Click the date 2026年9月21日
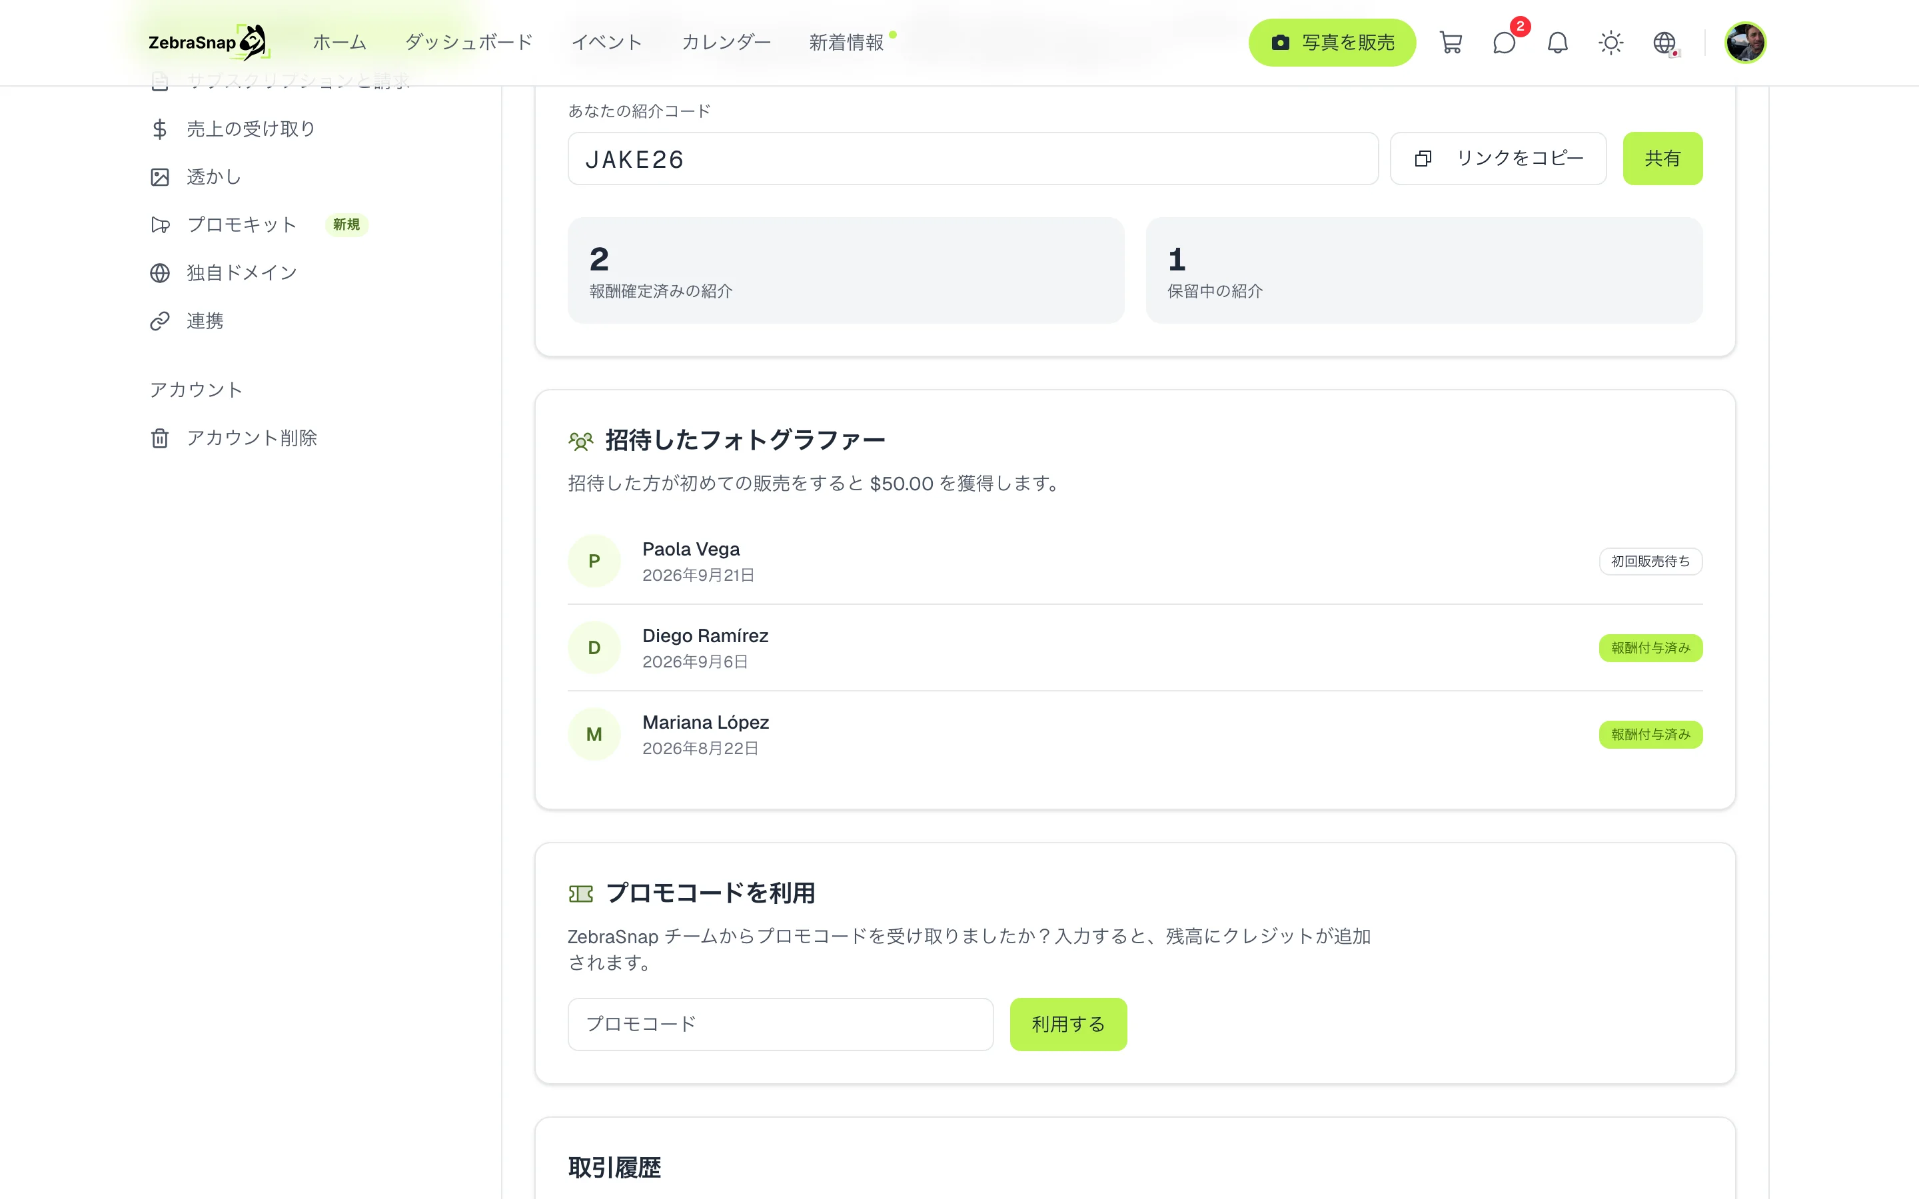The height and width of the screenshot is (1199, 1919). (698, 575)
